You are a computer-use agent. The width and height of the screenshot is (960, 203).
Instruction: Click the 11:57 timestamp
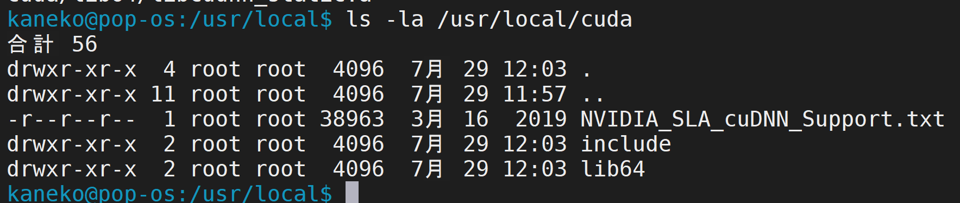pos(535,94)
